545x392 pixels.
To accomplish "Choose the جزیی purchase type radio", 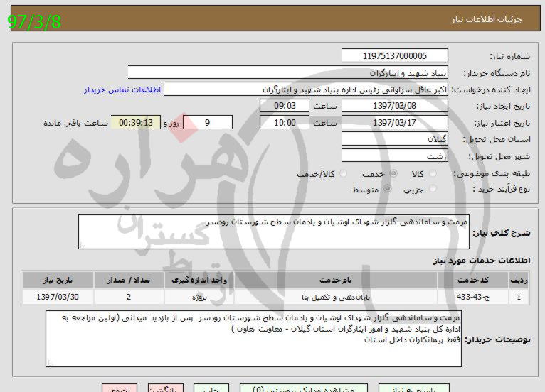I will 433,189.
